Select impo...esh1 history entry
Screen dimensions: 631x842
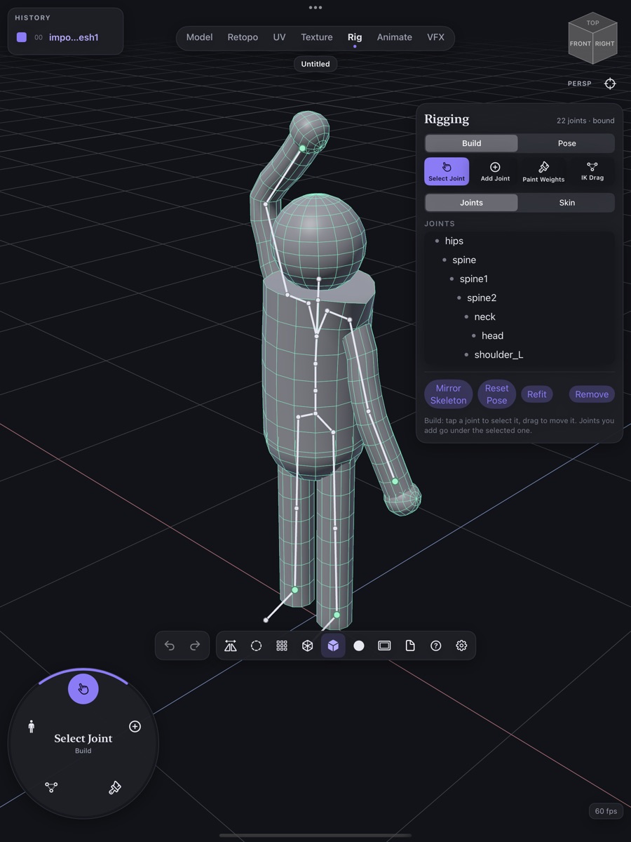[x=65, y=37]
